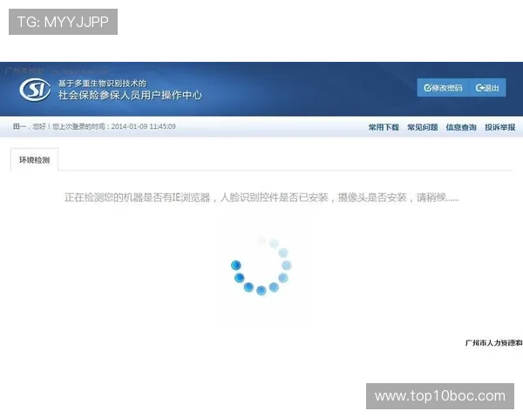Click the SI social insurance logo
This screenshot has width=523, height=418.
[35, 90]
